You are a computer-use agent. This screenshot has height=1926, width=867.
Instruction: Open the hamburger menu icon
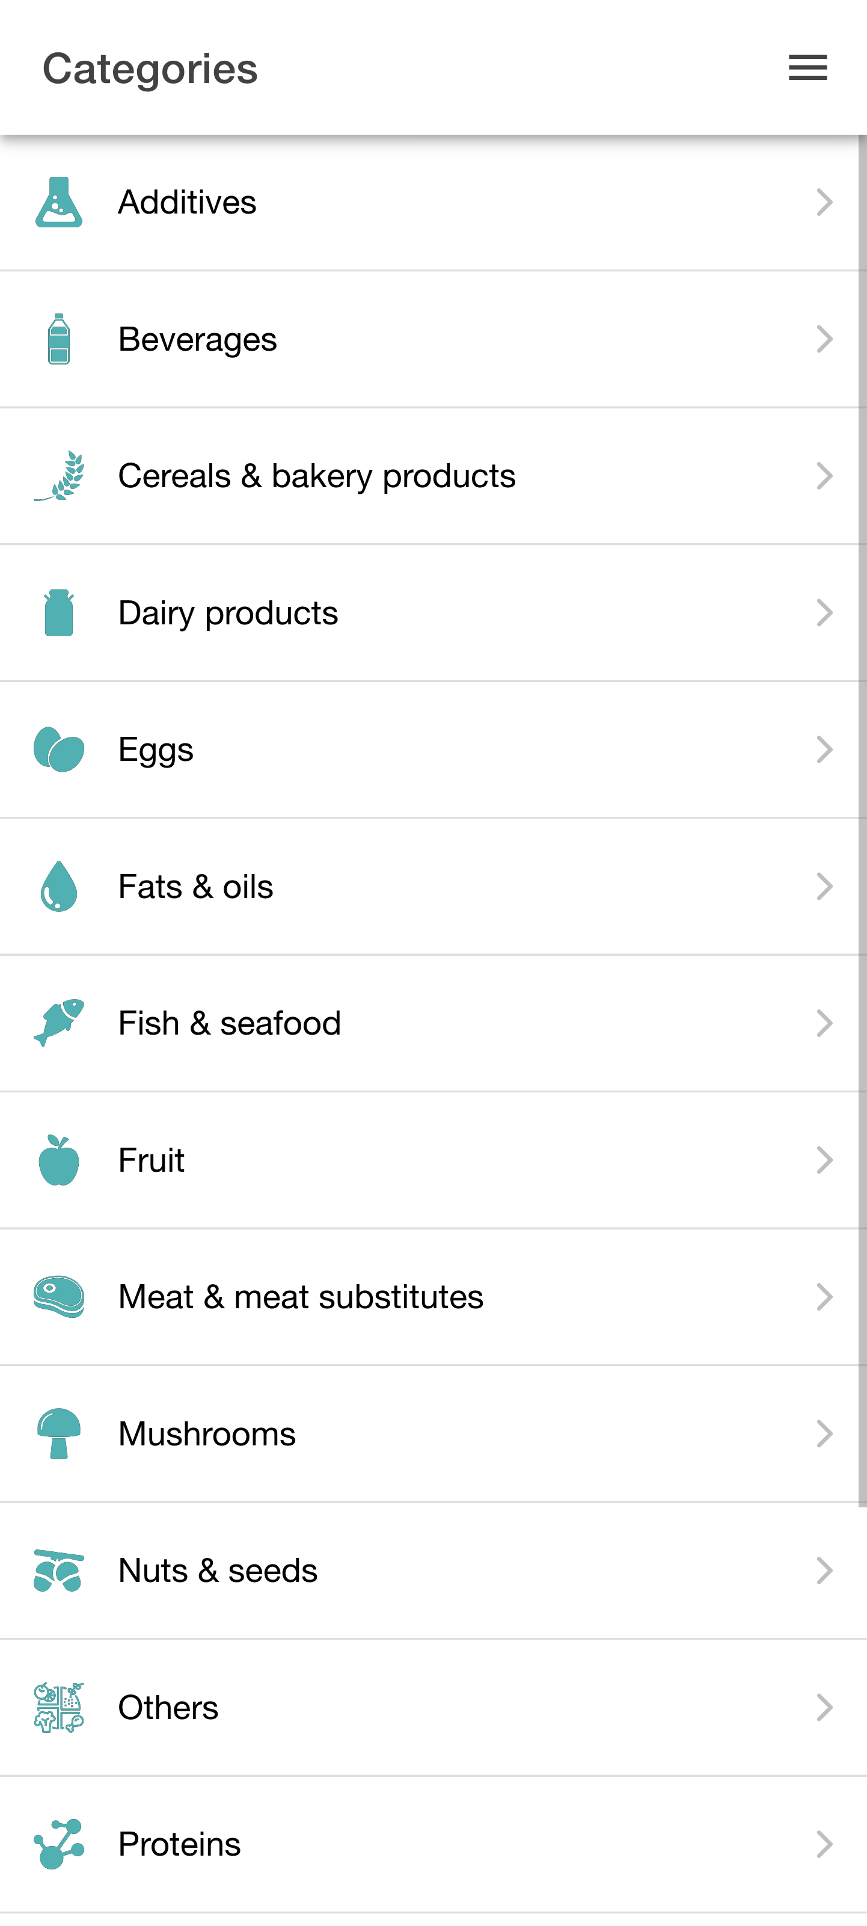tap(807, 67)
